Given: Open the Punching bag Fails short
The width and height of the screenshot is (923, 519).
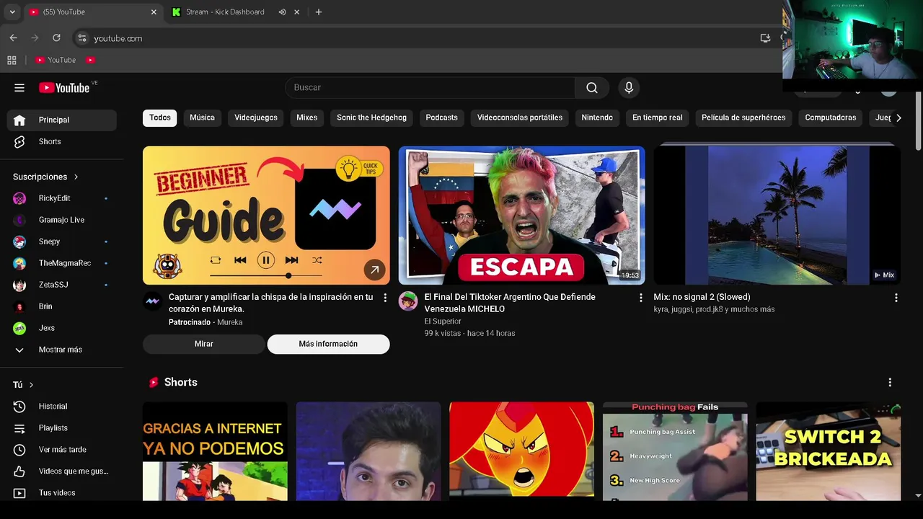Looking at the screenshot, I should click(x=675, y=451).
